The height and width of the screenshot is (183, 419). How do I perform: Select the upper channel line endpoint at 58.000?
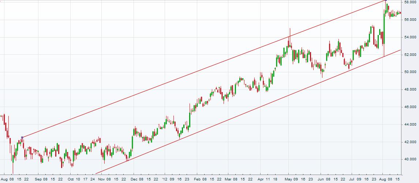point(385,0)
